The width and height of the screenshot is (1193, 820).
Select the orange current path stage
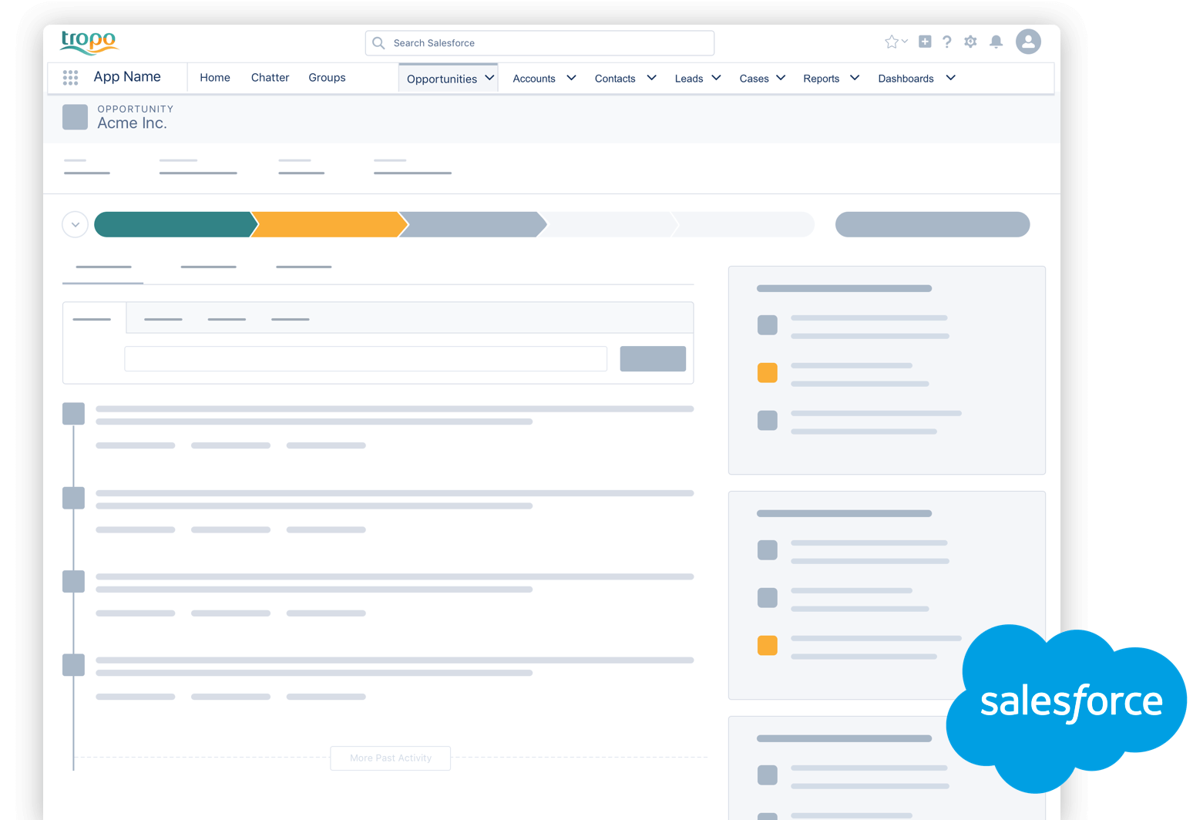pyautogui.click(x=329, y=224)
